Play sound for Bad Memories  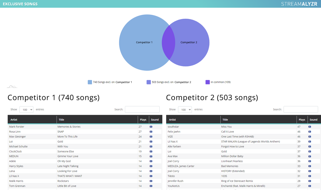pos(310,166)
